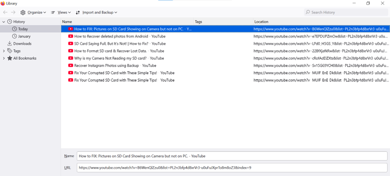
Task: Sort by the Name column header
Action: 127,22
